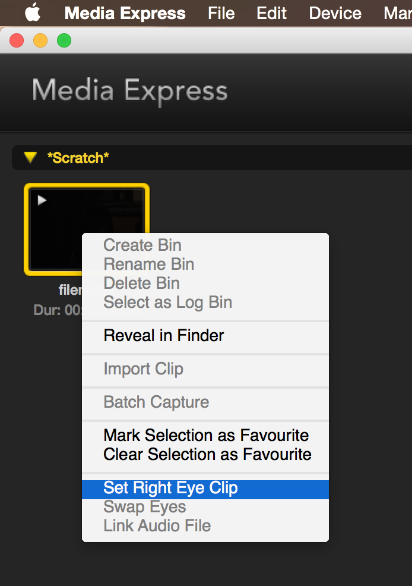Click the play icon on the clip thumbnail
This screenshot has width=412, height=586.
[x=42, y=200]
